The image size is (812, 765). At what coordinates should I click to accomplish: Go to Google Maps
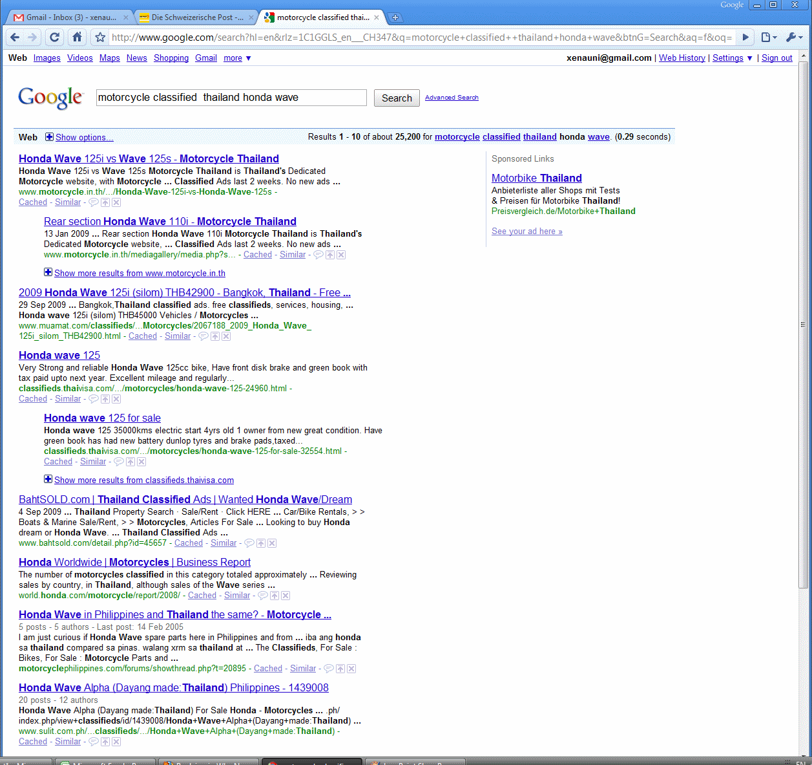tap(110, 58)
